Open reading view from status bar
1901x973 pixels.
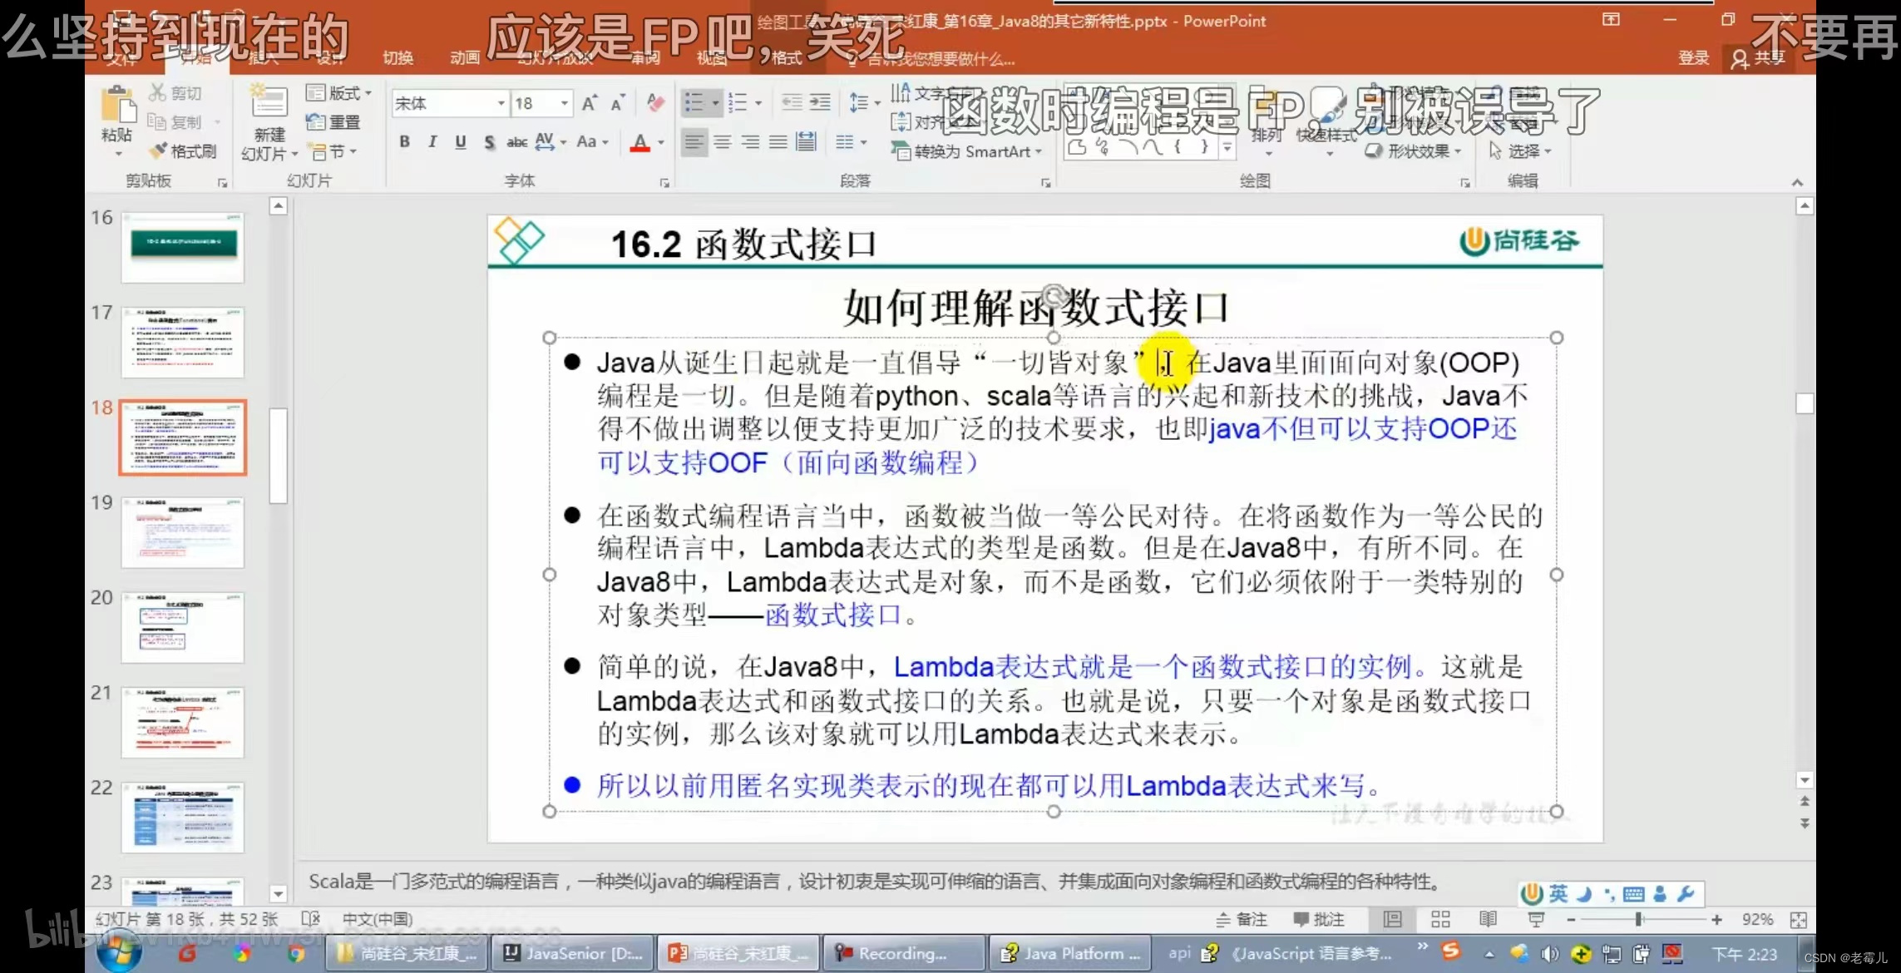tap(1488, 919)
